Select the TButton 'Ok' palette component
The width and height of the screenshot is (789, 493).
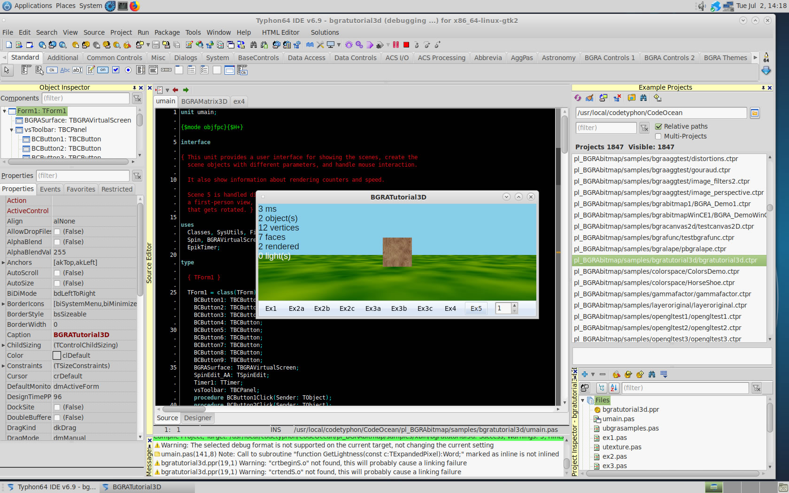(x=52, y=70)
